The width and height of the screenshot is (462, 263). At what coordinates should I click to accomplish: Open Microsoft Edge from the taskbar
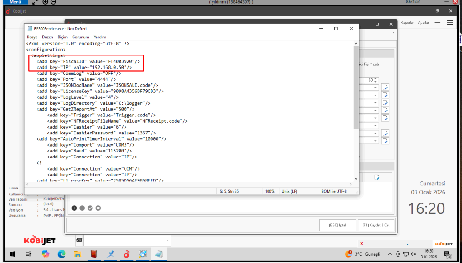(62, 254)
